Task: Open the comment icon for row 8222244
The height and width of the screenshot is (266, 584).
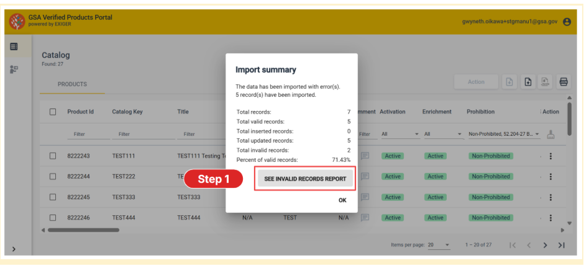Action: 365,177
